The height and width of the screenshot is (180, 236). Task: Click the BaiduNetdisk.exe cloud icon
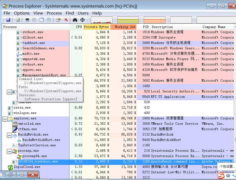coord(15,135)
